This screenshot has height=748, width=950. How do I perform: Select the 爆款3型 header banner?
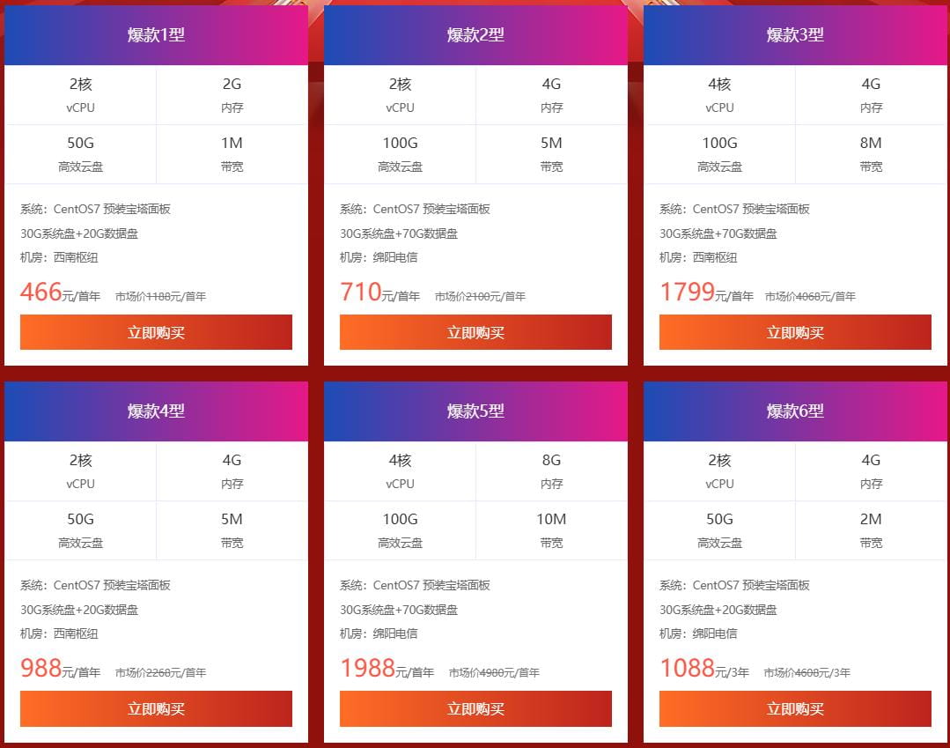coord(795,35)
